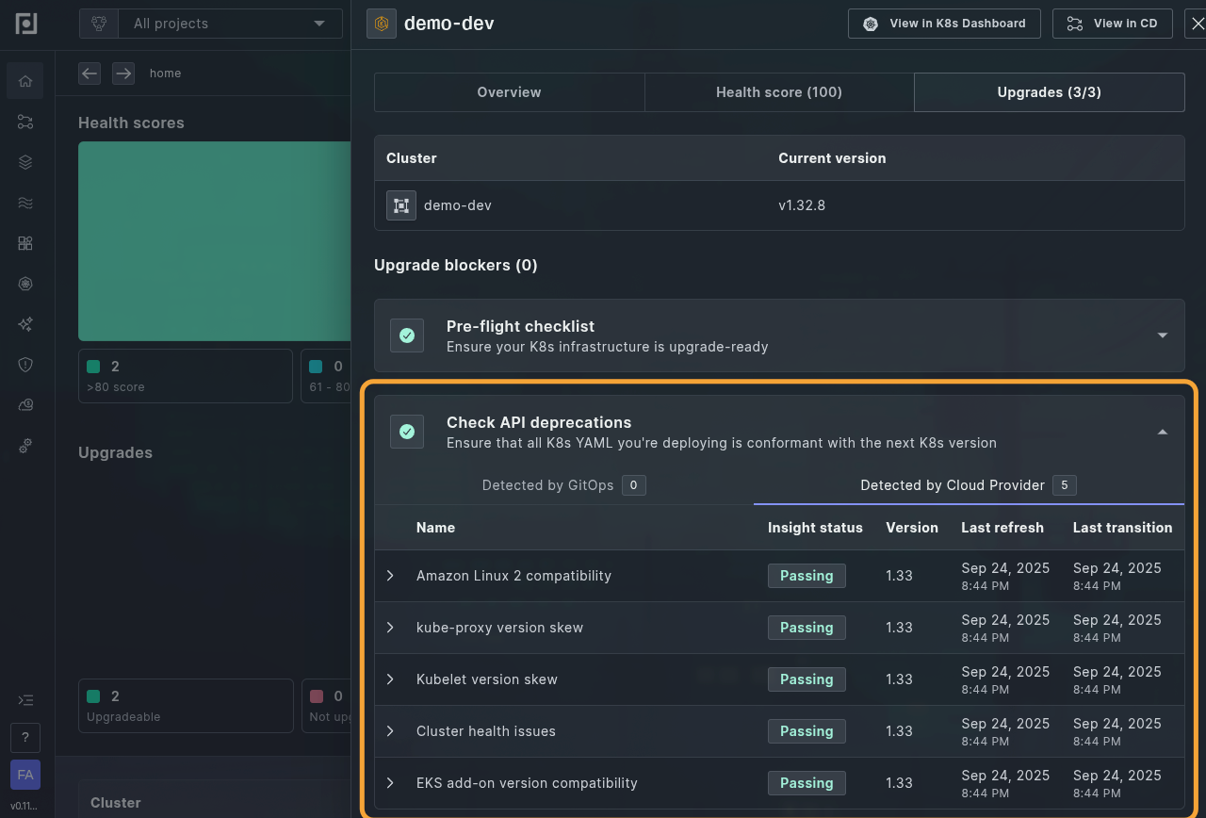Expand the sidebar using the expand icon
This screenshot has width=1206, height=818.
(x=25, y=700)
